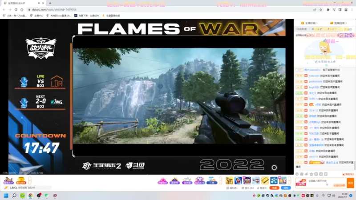Send the blue snowflake gift
356x200 pixels.
tap(274, 180)
